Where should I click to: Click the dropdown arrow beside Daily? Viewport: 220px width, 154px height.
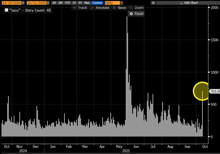(x=122, y=3)
